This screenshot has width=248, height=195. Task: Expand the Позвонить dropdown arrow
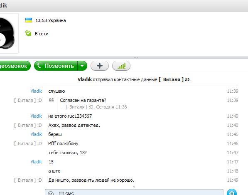coord(82,66)
